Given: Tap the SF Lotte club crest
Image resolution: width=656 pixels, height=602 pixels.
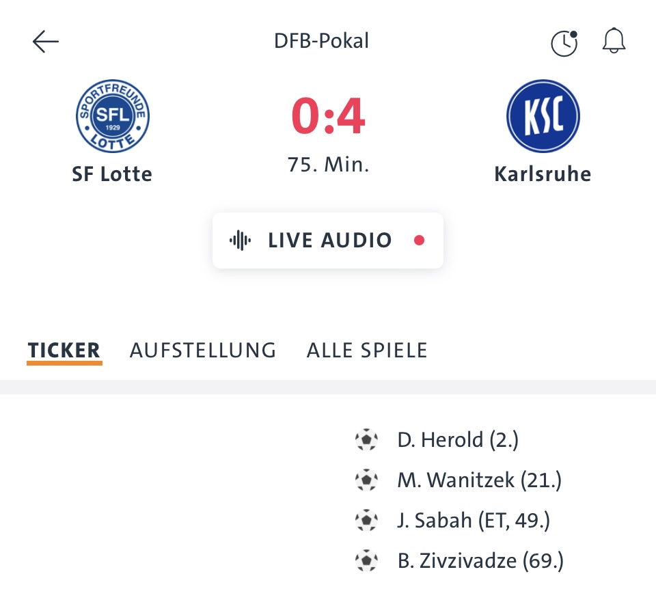Looking at the screenshot, I should (x=113, y=116).
